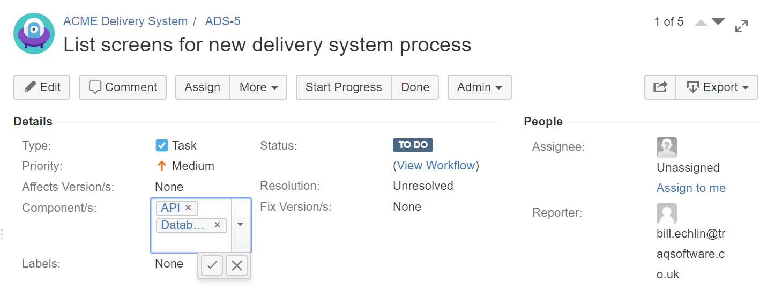Open the More actions dropdown

tap(258, 87)
